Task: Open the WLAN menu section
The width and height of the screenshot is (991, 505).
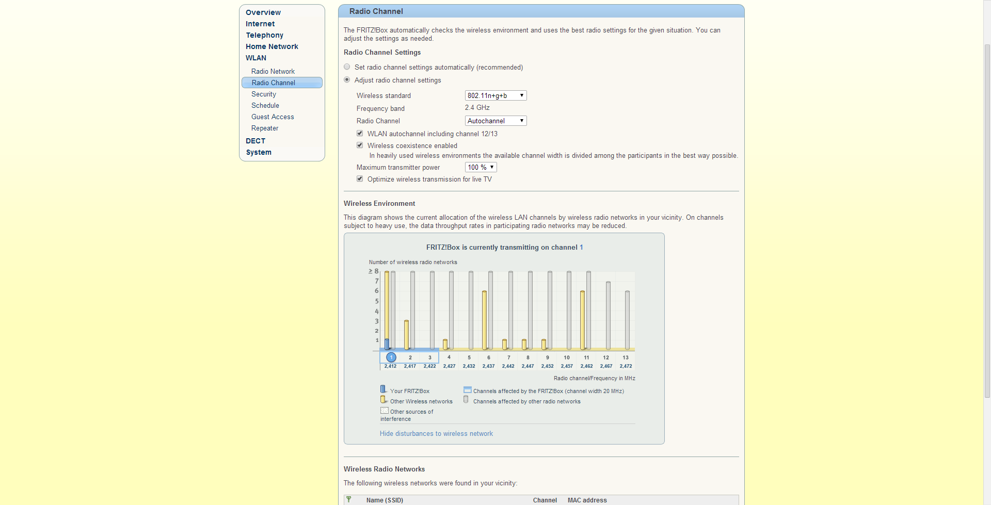Action: [x=256, y=58]
